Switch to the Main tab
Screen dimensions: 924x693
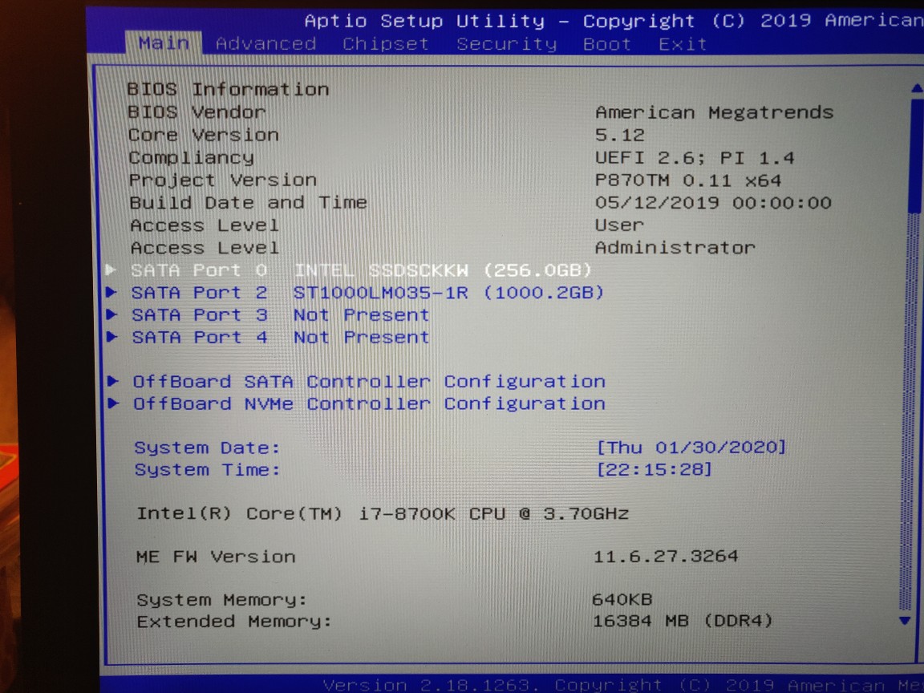coord(164,43)
